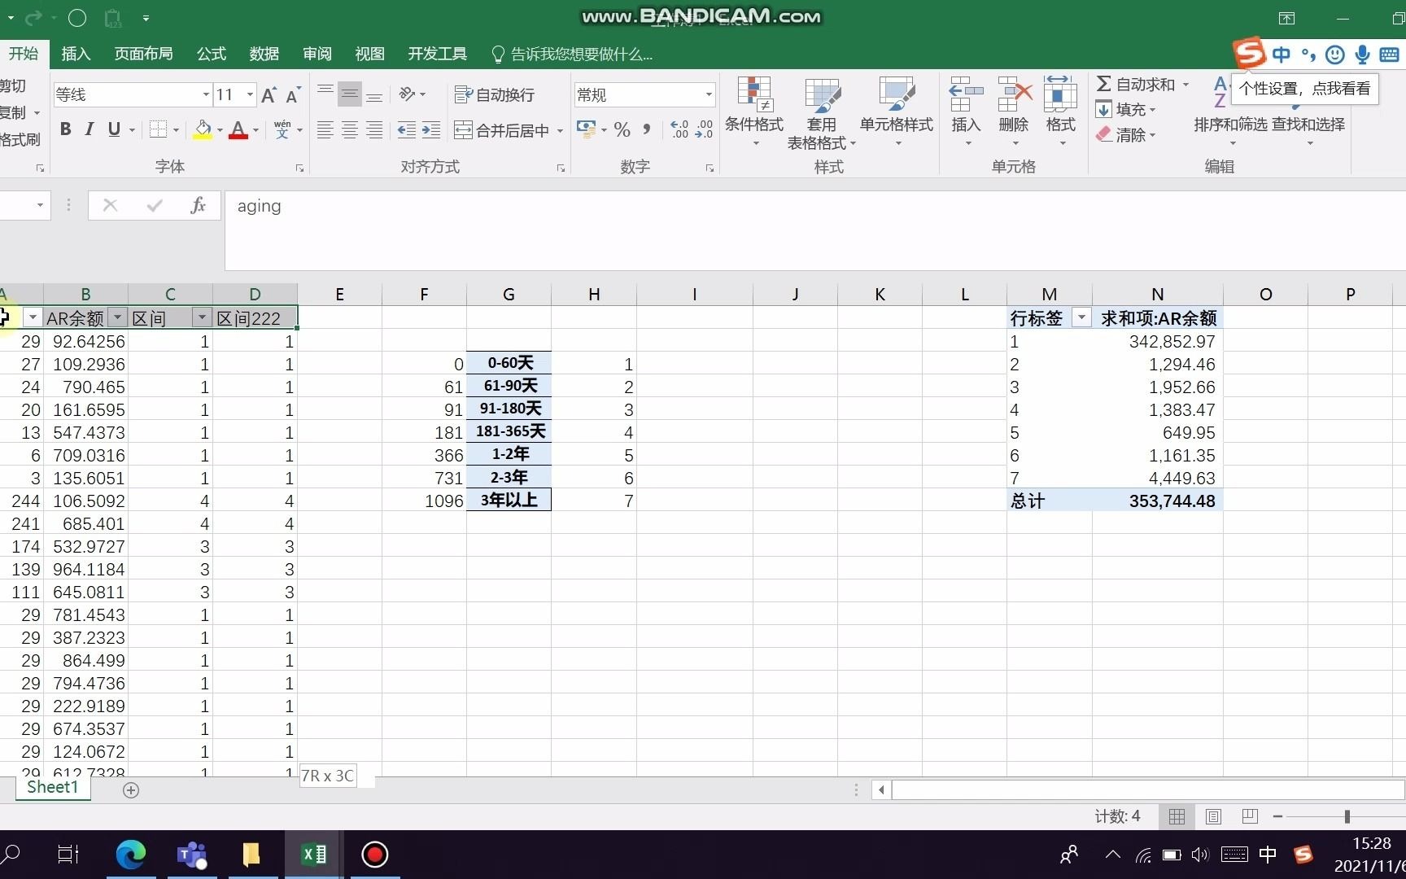Toggle bold formatting
Viewport: 1406px width, 879px height.
[x=66, y=129]
